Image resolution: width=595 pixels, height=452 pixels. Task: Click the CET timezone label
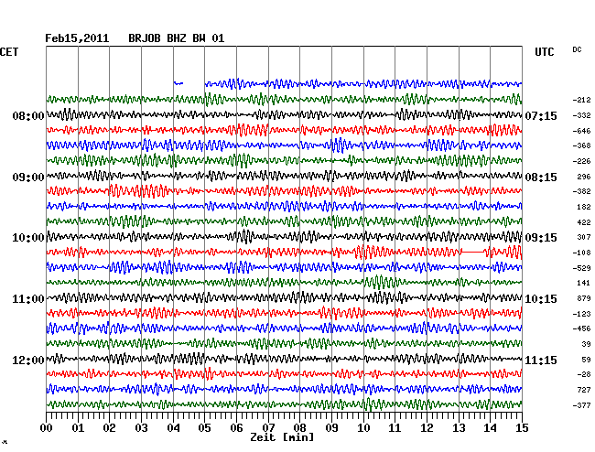pos(9,52)
